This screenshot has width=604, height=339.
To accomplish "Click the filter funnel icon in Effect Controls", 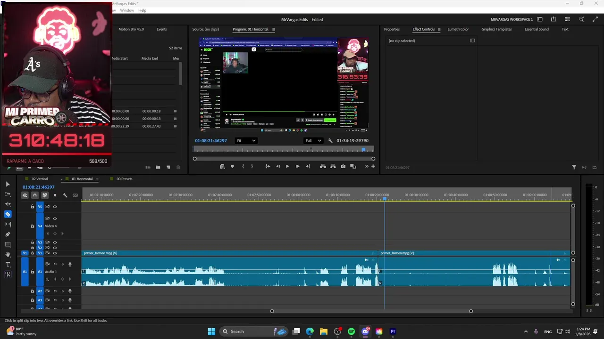I will (574, 168).
